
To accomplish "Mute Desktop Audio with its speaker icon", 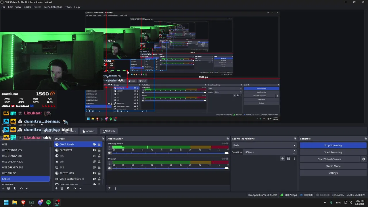I will pyautogui.click(x=110, y=153).
